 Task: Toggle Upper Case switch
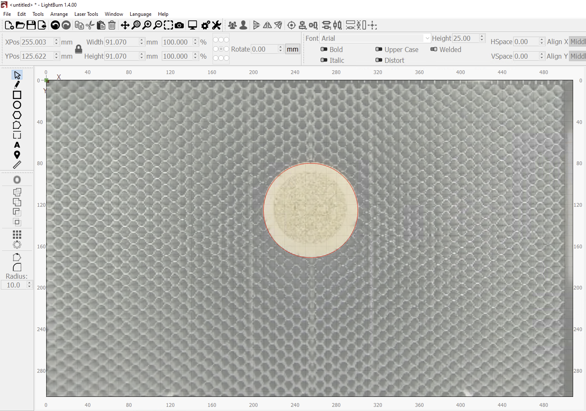[x=379, y=49]
